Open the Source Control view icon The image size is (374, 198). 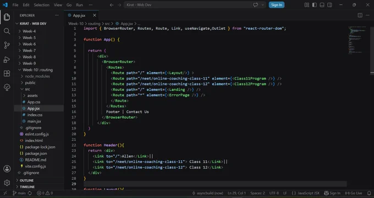tap(7, 45)
